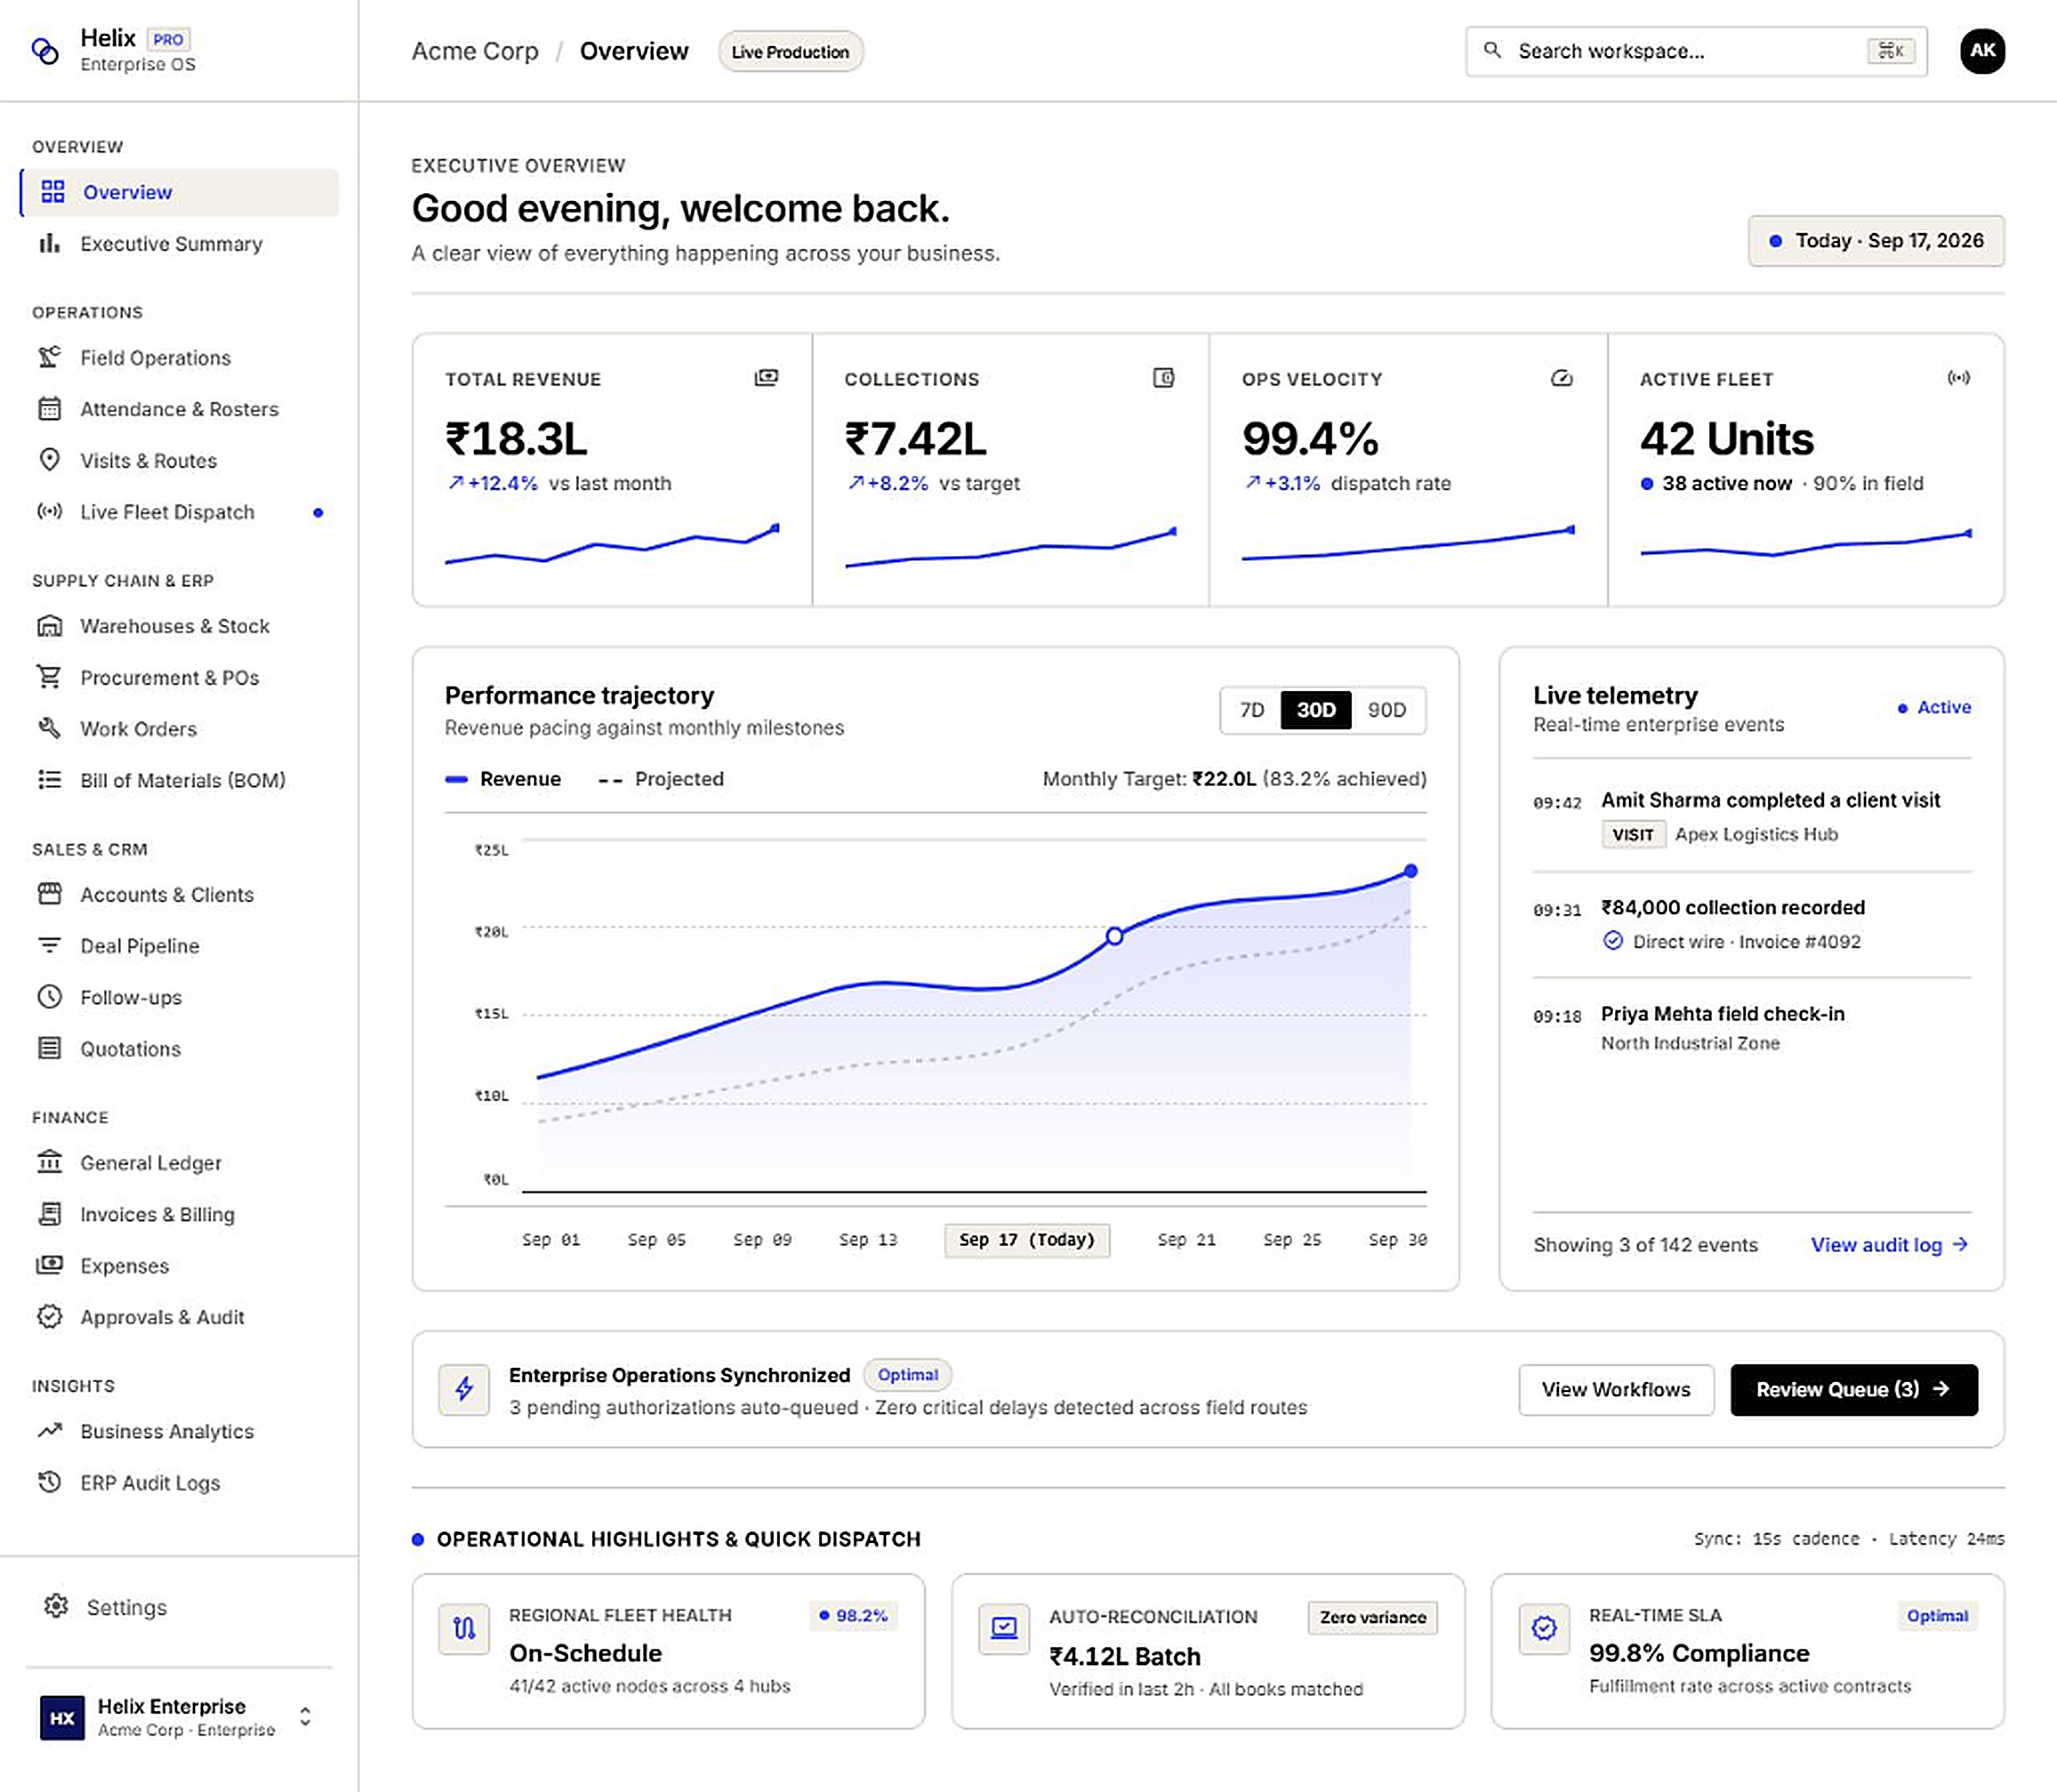Click the Total Revenue card icon
This screenshot has height=1792, width=2057.
tap(766, 378)
